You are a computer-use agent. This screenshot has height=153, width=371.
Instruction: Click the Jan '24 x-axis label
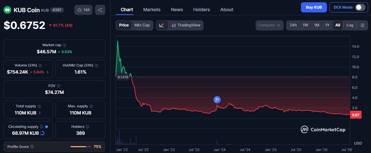pos(220,150)
